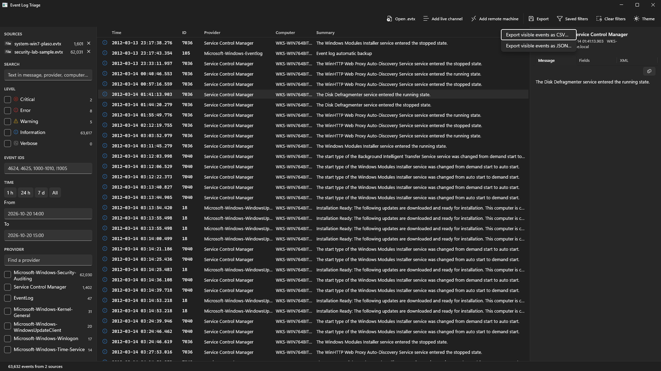Select the Disk Defragmenter entered stopped state row
The width and height of the screenshot is (661, 371).
click(x=313, y=105)
